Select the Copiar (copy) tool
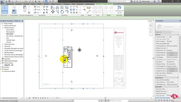Viewport: 181px width, 102px height. [x=57, y=12]
